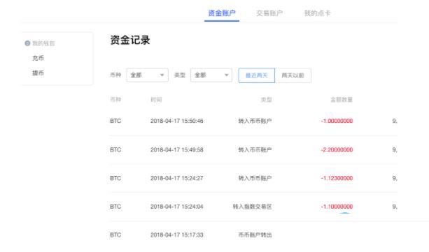Click 转入币币账户 in the 15:50:46 row
Image resolution: width=429 pixels, height=252 pixels.
pos(255,121)
